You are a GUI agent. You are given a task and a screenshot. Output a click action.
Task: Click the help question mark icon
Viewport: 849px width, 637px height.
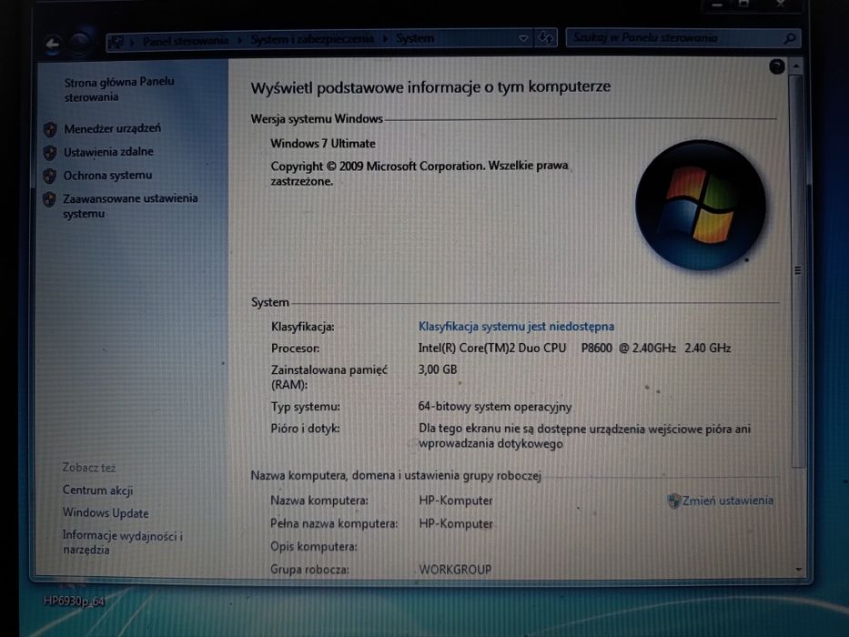pos(776,66)
